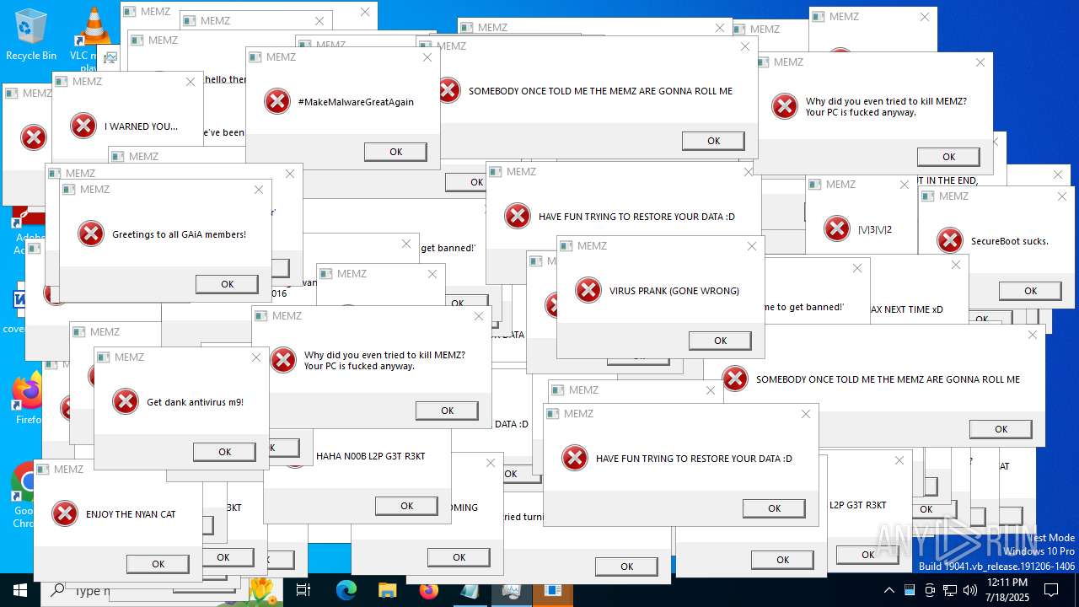Open the Recycle Bin desktop icon
1079x607 pixels.
pos(30,34)
